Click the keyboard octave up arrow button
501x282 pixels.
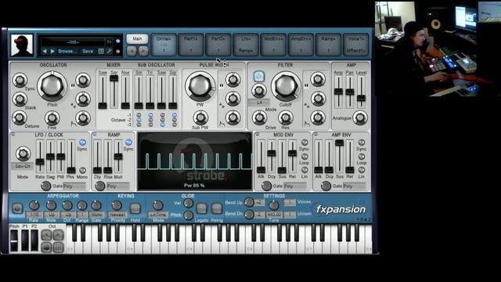point(58,235)
